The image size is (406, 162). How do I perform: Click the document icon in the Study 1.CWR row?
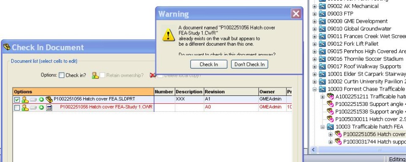pos(49,108)
